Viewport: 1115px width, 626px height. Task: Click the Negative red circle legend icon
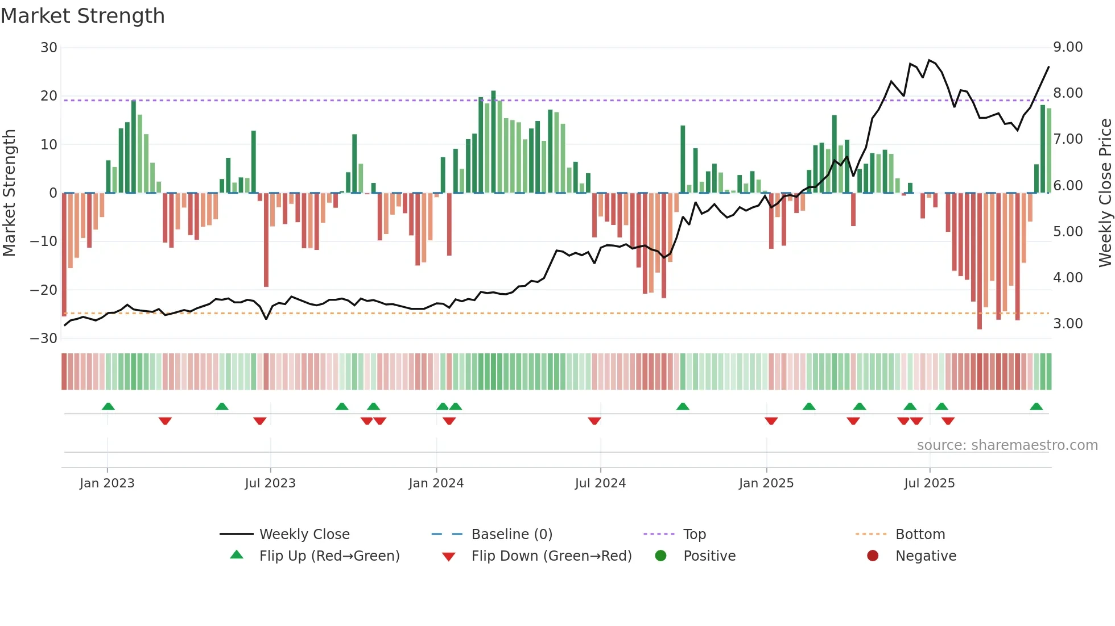click(x=873, y=556)
